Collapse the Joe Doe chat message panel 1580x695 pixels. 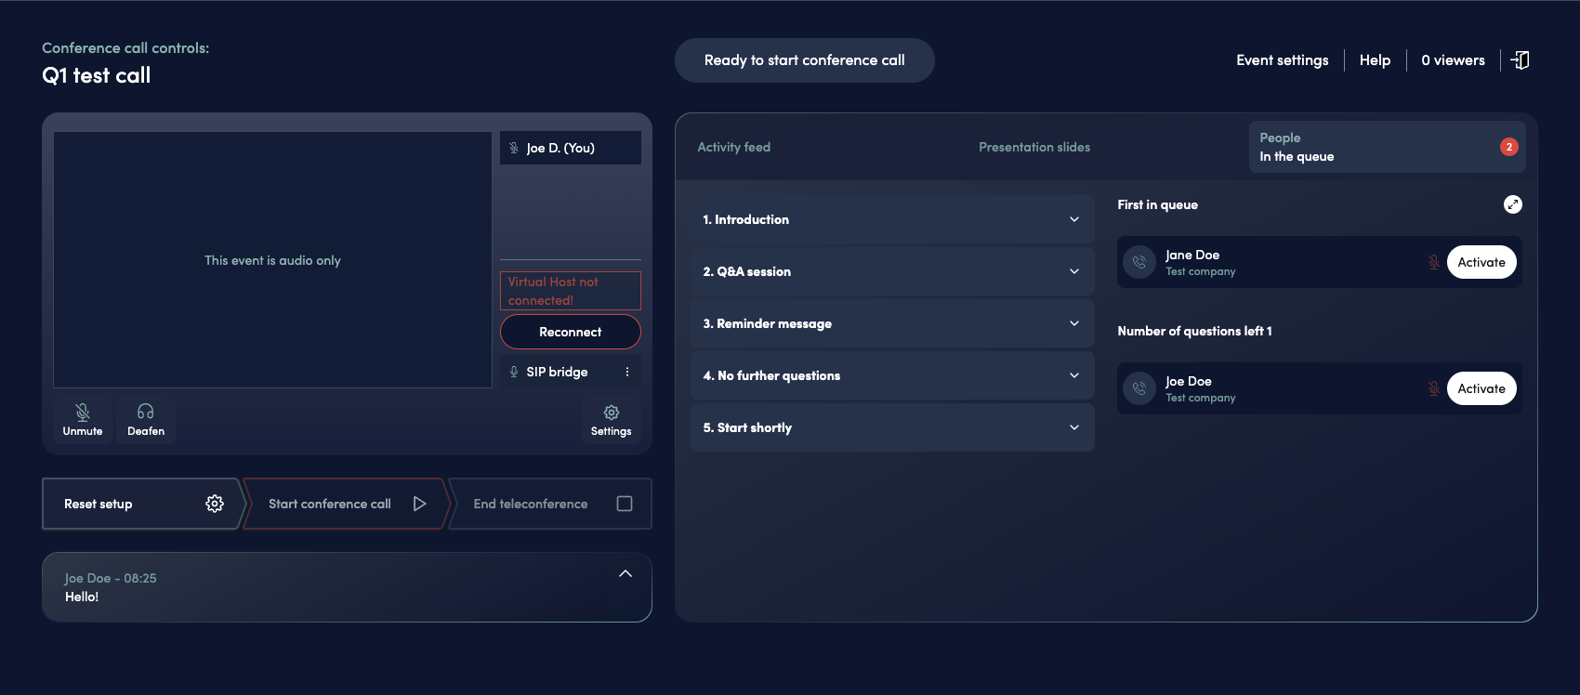coord(625,573)
